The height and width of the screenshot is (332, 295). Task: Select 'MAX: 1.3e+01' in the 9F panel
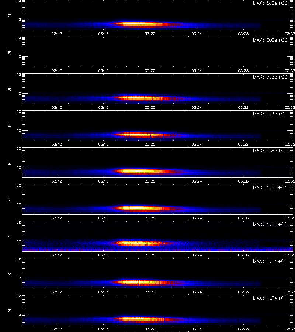[x=270, y=298]
